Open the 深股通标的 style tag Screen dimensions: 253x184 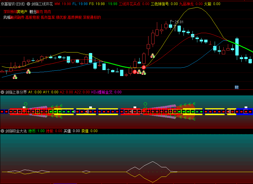(92, 17)
